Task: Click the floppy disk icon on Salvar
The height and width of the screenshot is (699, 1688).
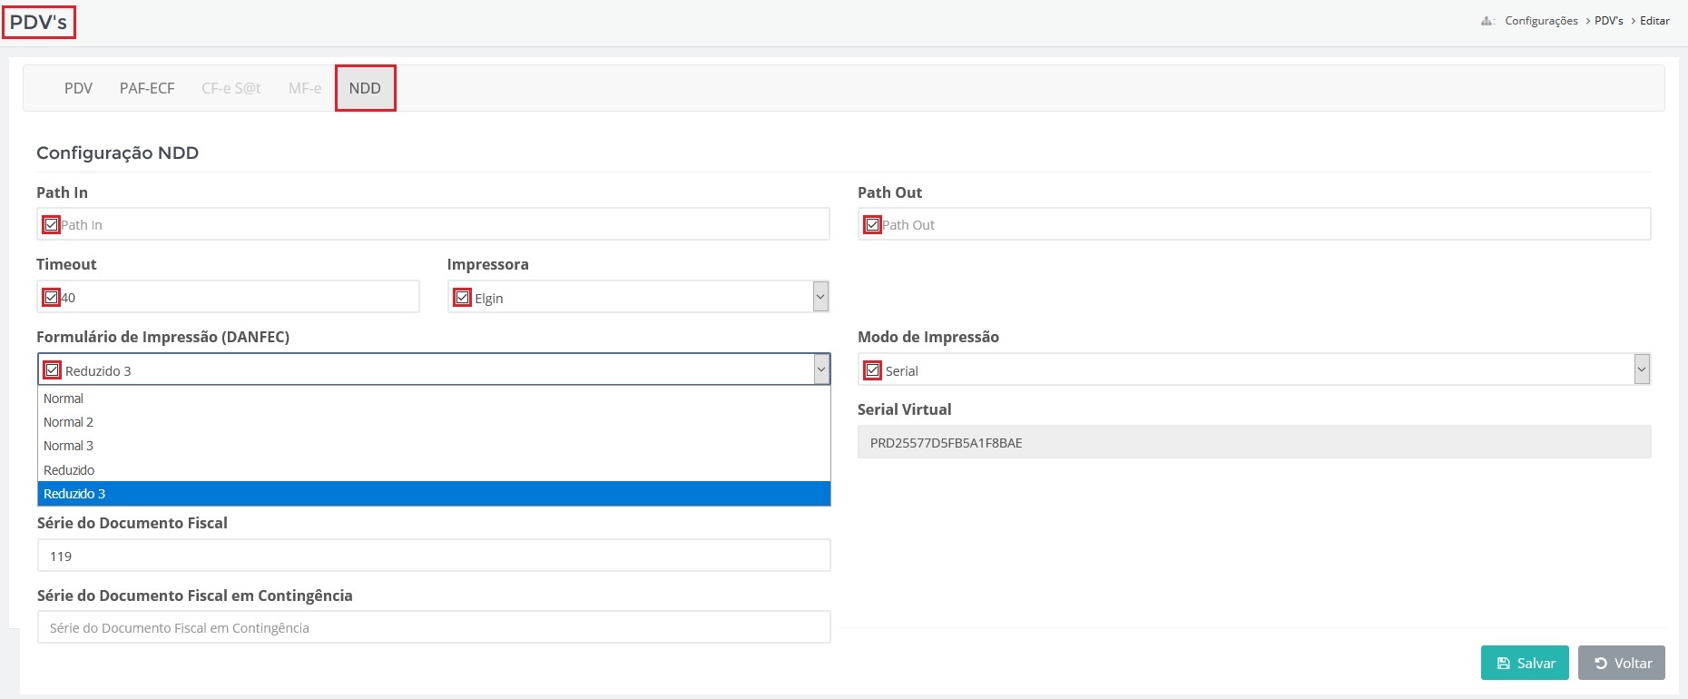Action: tap(1503, 664)
